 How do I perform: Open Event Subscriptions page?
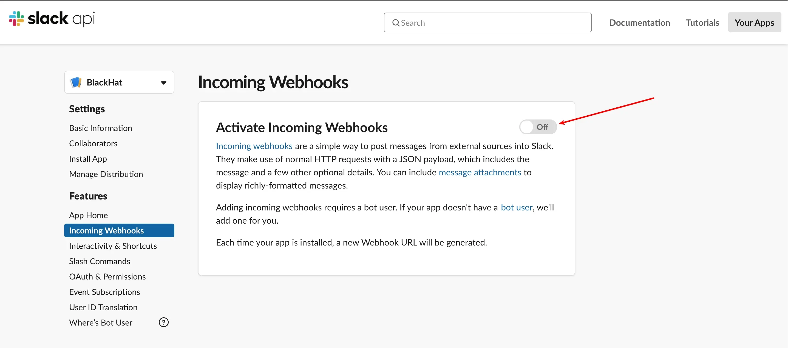104,292
